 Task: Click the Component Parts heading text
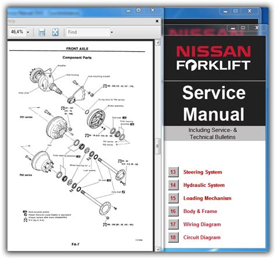tap(77, 58)
